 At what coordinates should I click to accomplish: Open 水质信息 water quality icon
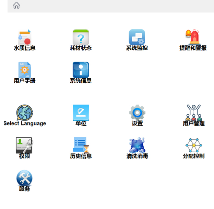(x=24, y=37)
